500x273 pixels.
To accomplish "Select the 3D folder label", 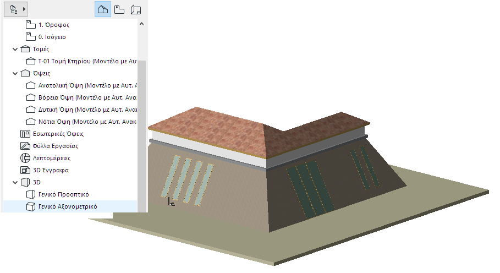I will (x=37, y=182).
